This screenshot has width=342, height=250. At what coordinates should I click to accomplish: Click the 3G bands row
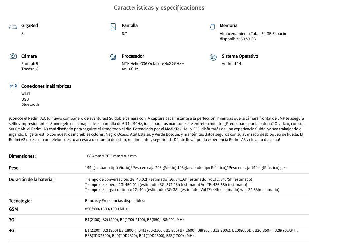[159, 220]
